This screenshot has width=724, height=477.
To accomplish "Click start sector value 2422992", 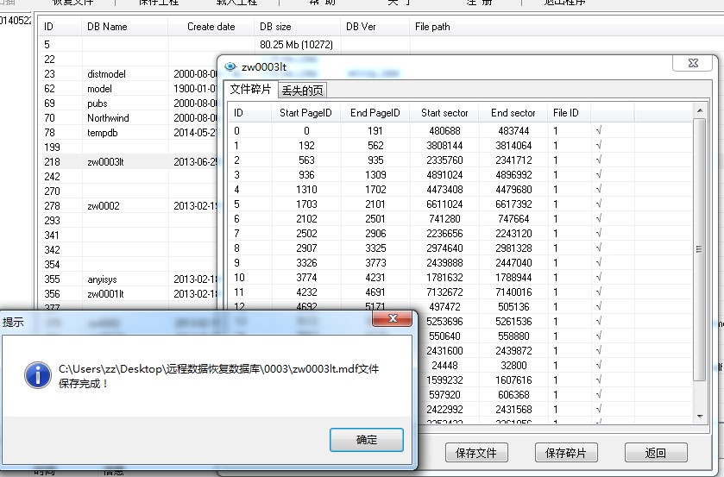I will click(444, 409).
